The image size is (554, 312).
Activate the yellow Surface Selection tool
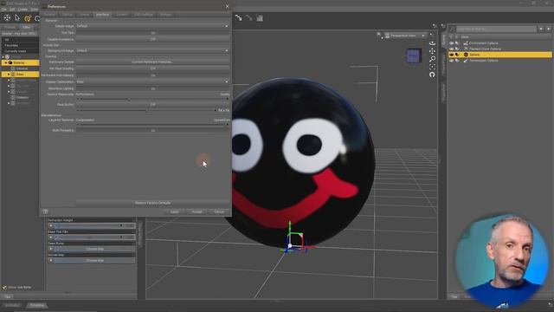click(x=28, y=18)
